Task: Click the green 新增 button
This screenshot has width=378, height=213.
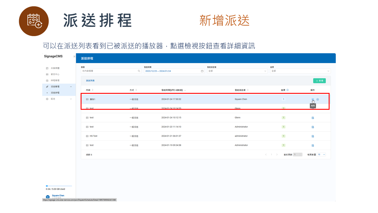Action: click(x=320, y=80)
